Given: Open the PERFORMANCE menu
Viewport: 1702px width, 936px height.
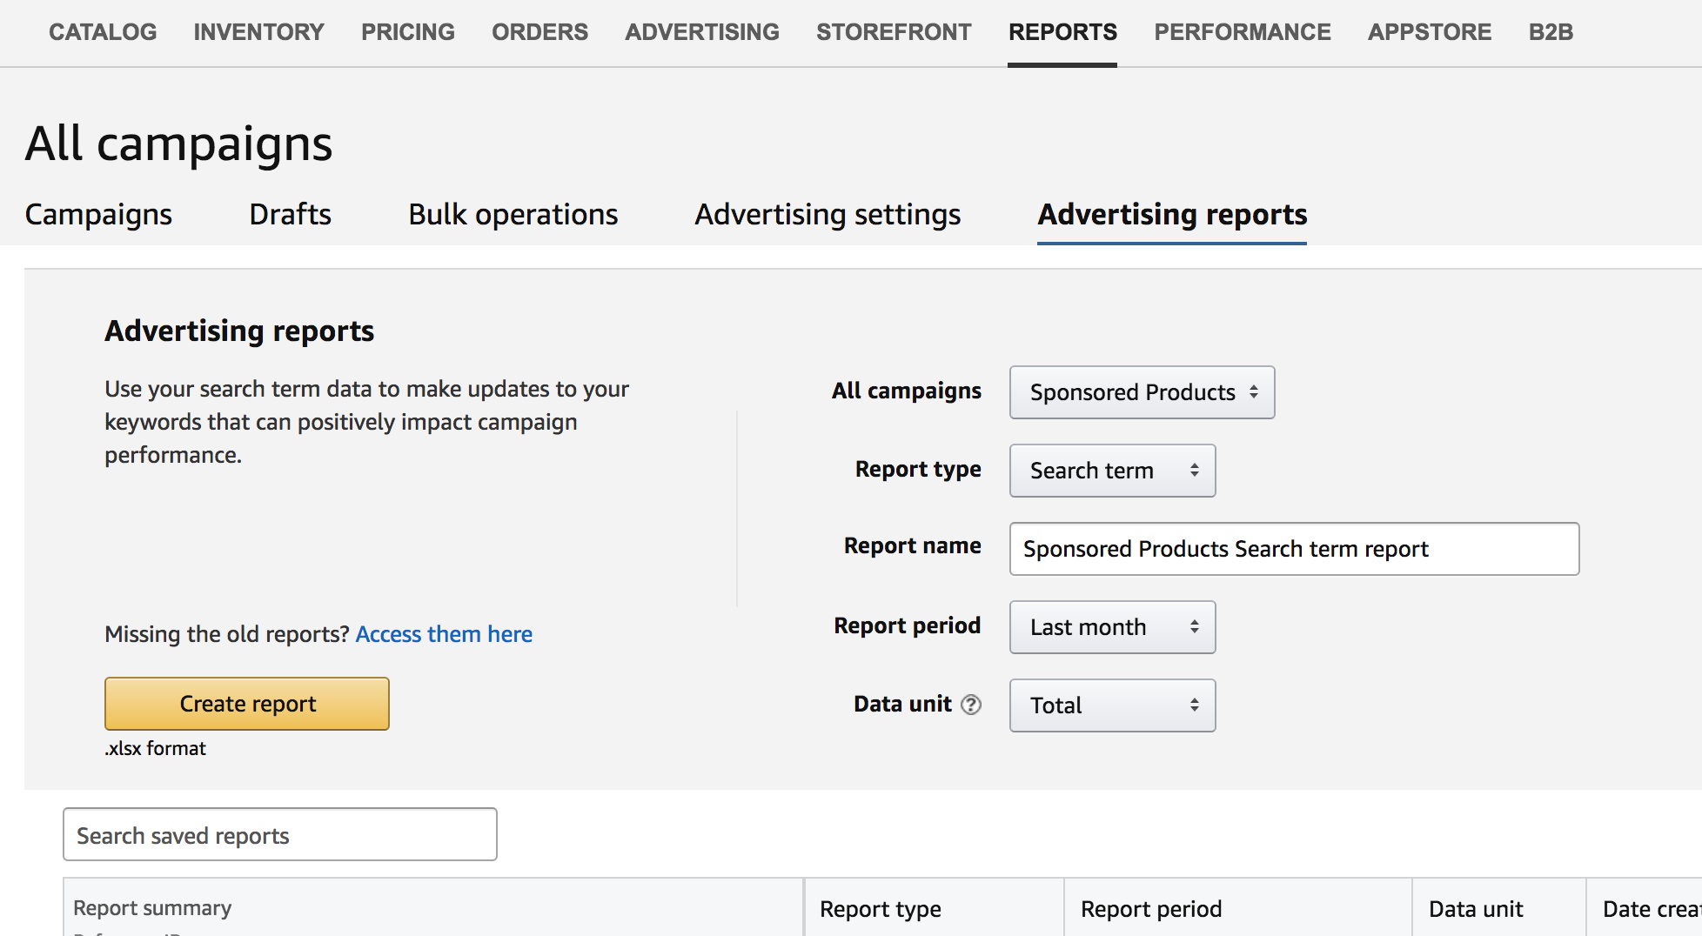Looking at the screenshot, I should 1243,32.
